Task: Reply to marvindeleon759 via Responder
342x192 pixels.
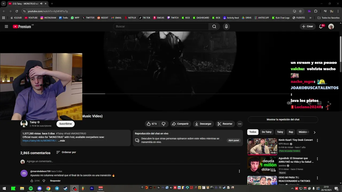Action: [x=55, y=181]
